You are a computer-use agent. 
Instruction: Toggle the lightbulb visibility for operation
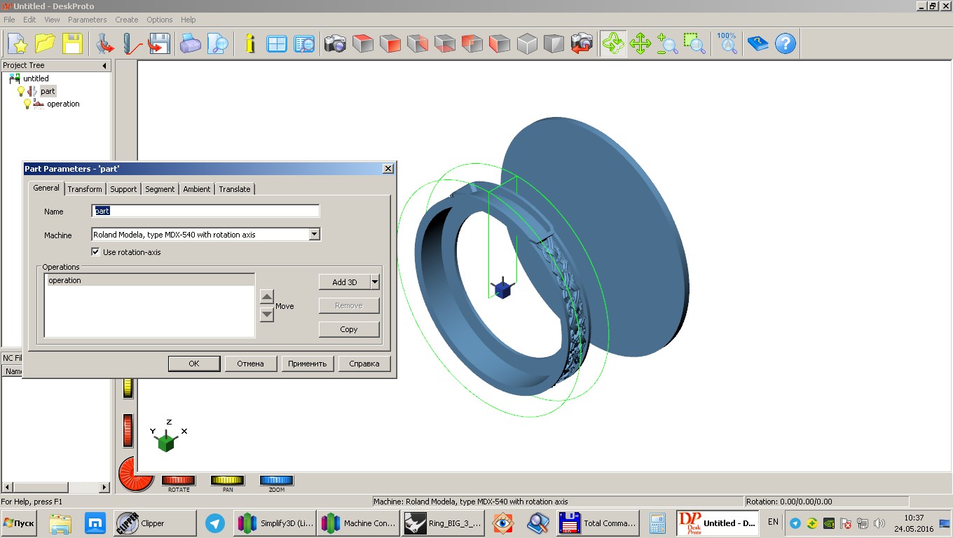pos(27,104)
